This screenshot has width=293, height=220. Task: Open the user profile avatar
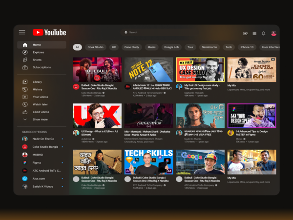pyautogui.click(x=274, y=33)
